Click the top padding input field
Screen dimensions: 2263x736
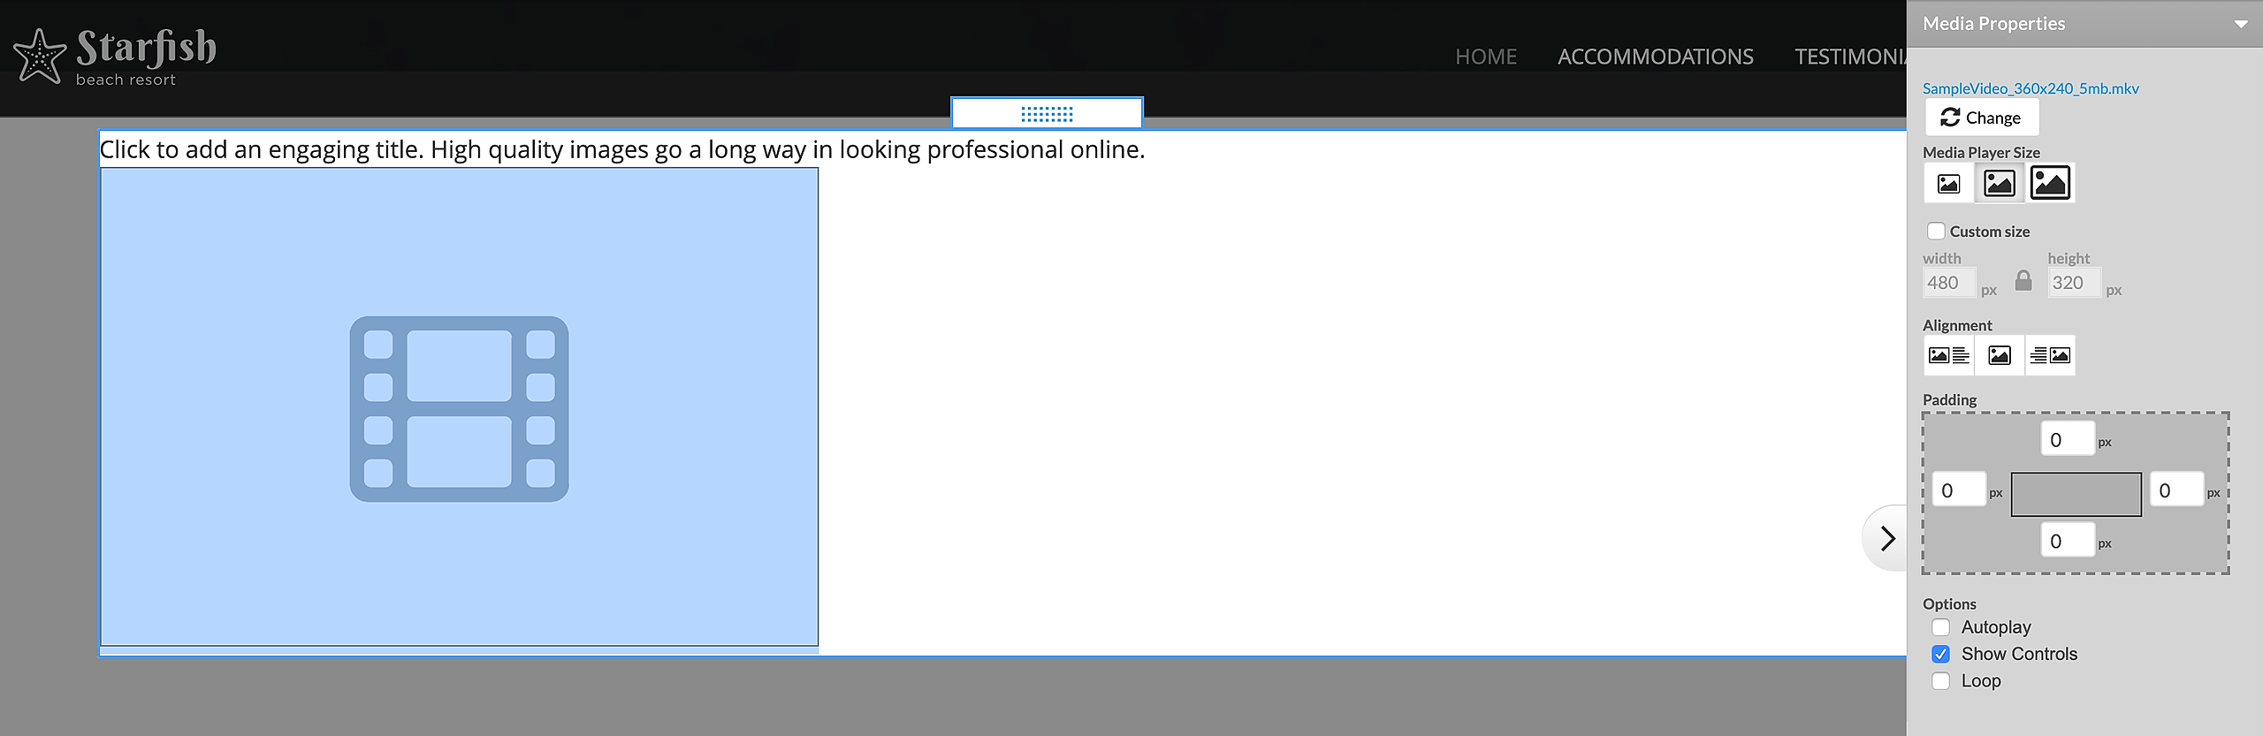click(x=2068, y=439)
